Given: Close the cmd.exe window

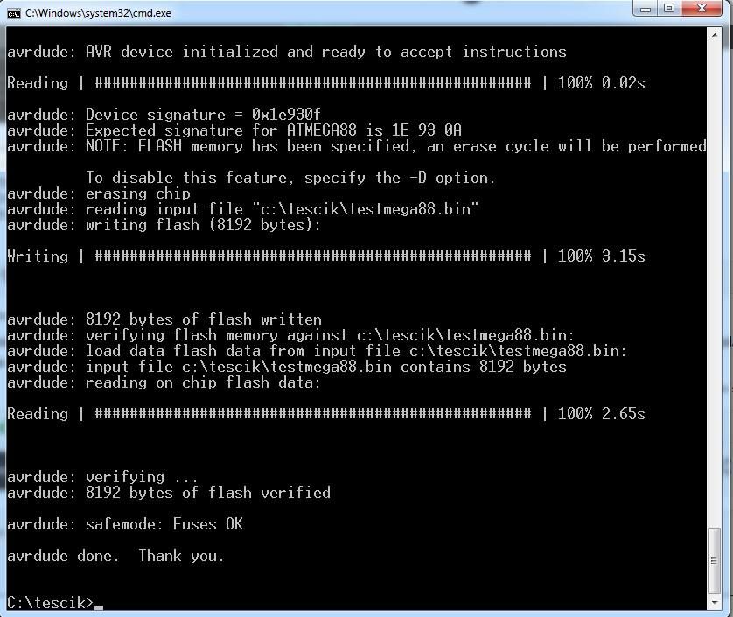Looking at the screenshot, I should pyautogui.click(x=702, y=9).
